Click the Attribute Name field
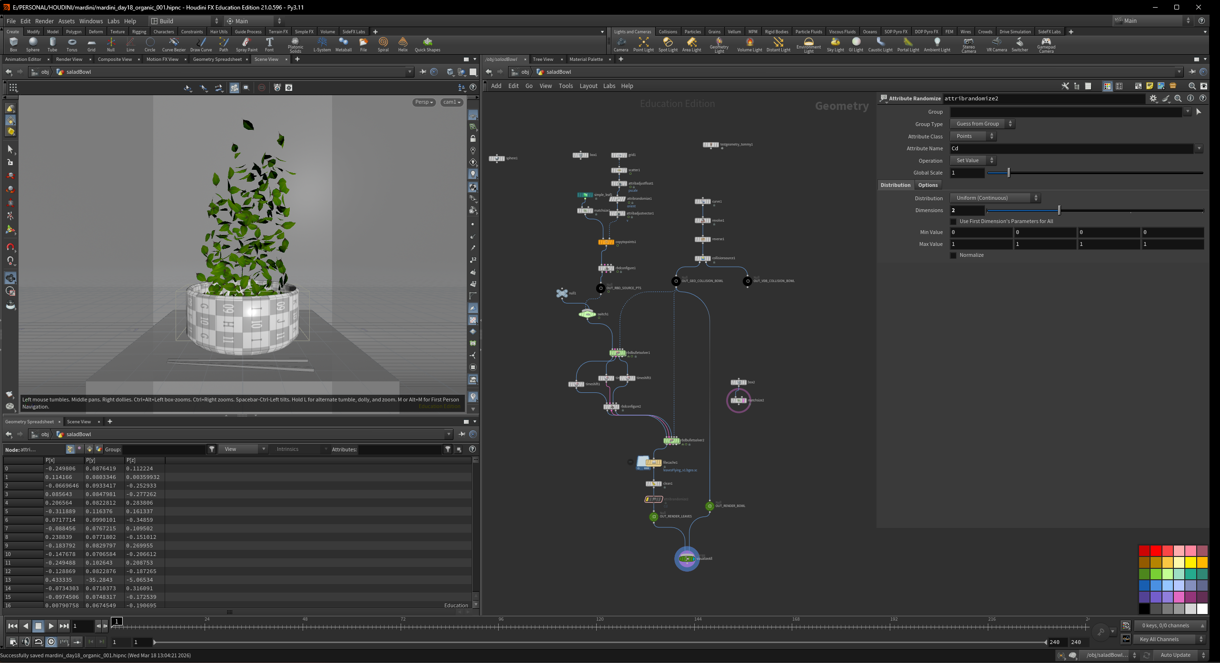 (x=1072, y=149)
